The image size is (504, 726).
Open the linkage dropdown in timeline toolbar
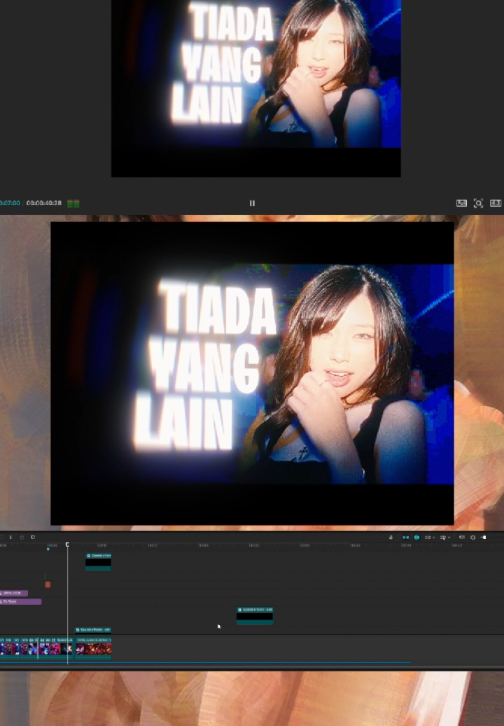(430, 537)
